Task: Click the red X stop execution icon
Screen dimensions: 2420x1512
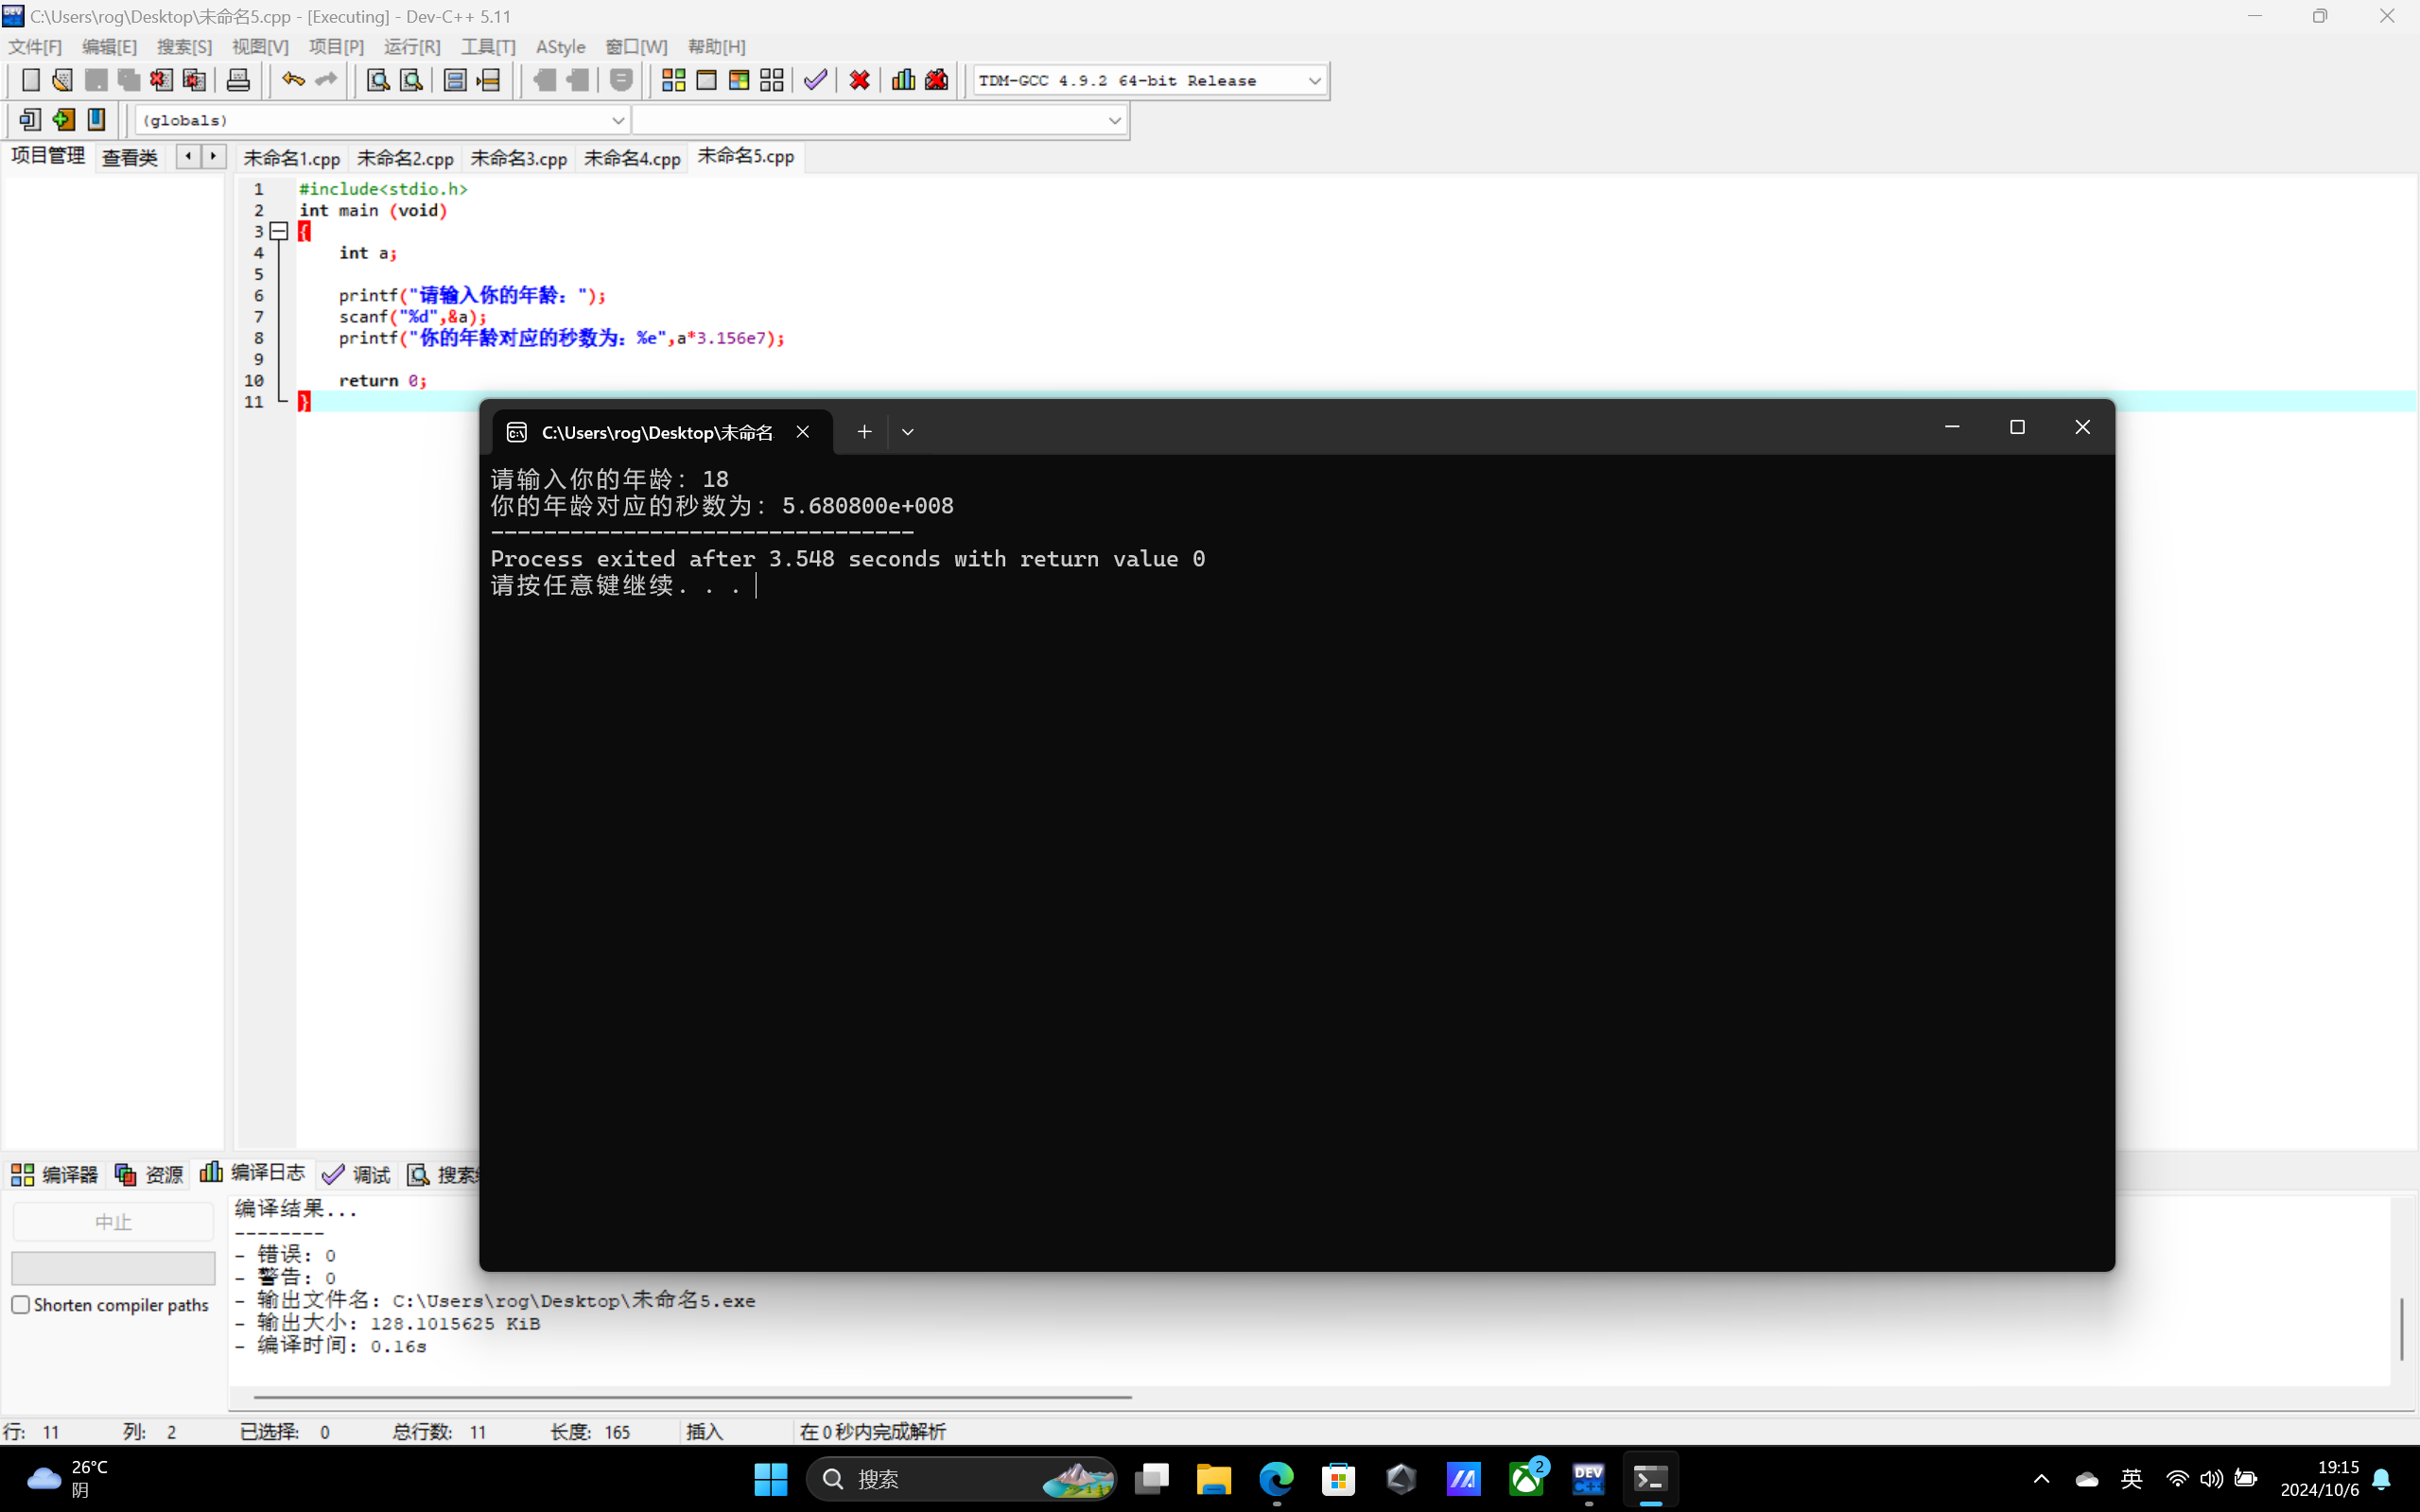Action: [859, 80]
